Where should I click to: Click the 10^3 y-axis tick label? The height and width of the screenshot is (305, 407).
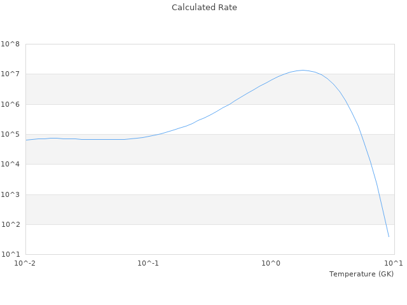pyautogui.click(x=11, y=195)
